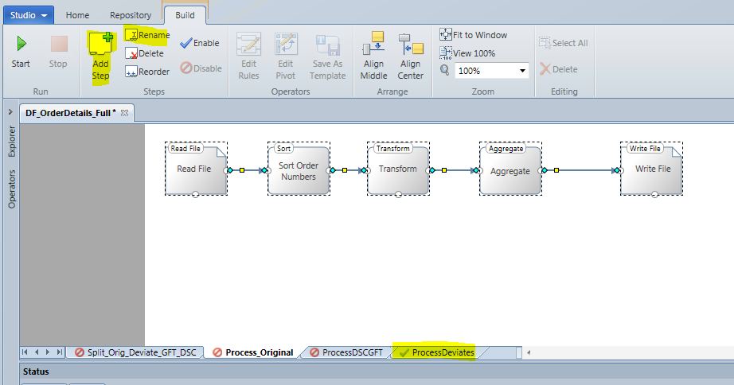Click the Aggregate label tag on node
Viewport: 734px width, 385px height.
point(506,148)
